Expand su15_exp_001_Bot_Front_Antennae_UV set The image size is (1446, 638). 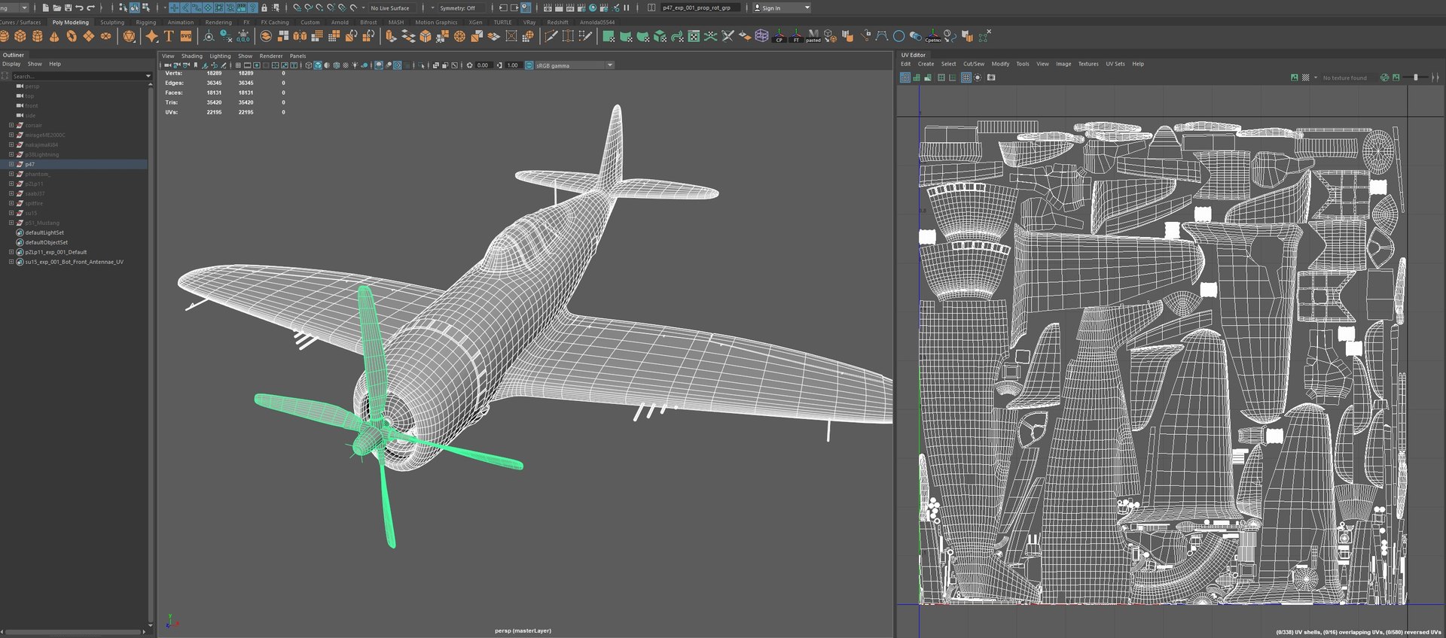[x=11, y=262]
